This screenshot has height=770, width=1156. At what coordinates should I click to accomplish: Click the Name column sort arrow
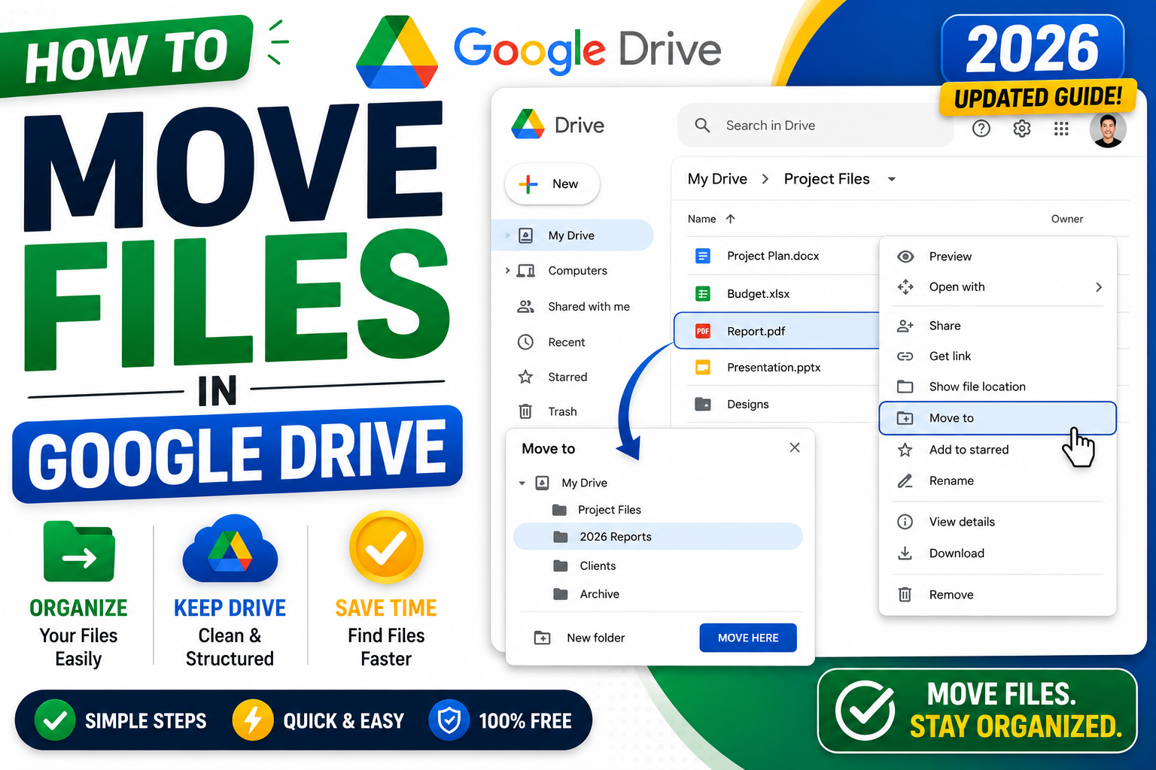(730, 219)
